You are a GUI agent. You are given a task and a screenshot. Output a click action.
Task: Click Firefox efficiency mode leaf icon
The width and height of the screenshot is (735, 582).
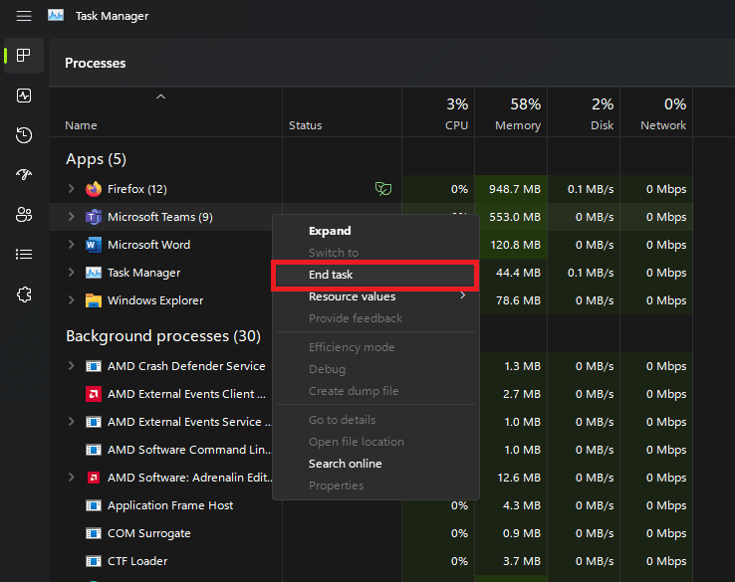[383, 189]
